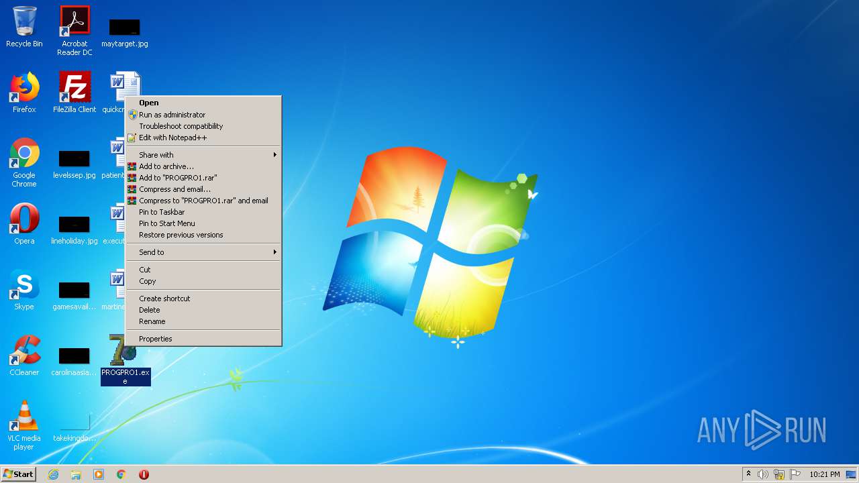Click the volume speaker tray icon
The width and height of the screenshot is (859, 483).
click(x=763, y=474)
